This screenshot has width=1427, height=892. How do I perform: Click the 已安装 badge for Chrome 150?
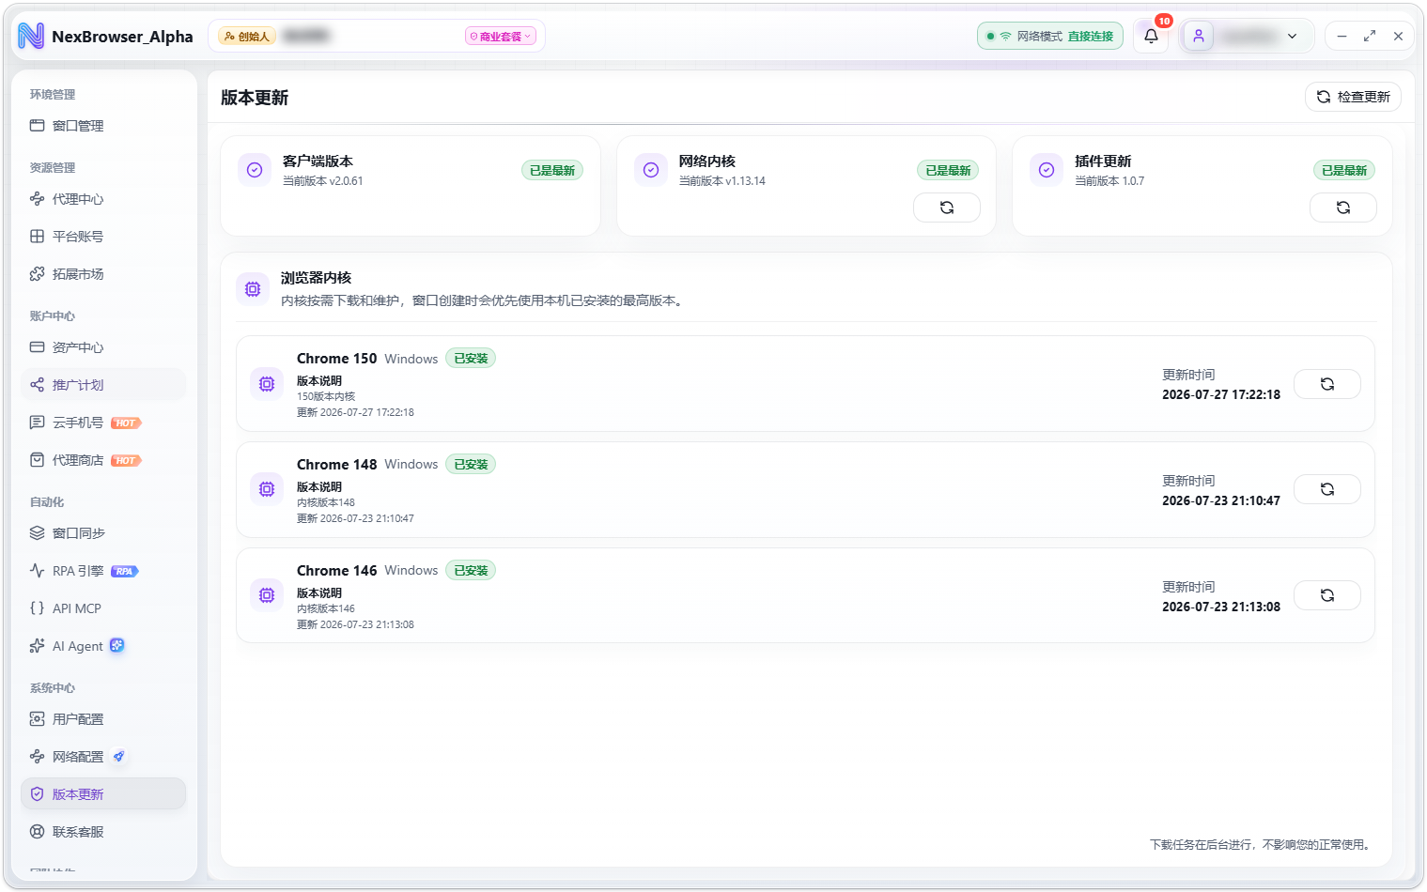(x=471, y=359)
